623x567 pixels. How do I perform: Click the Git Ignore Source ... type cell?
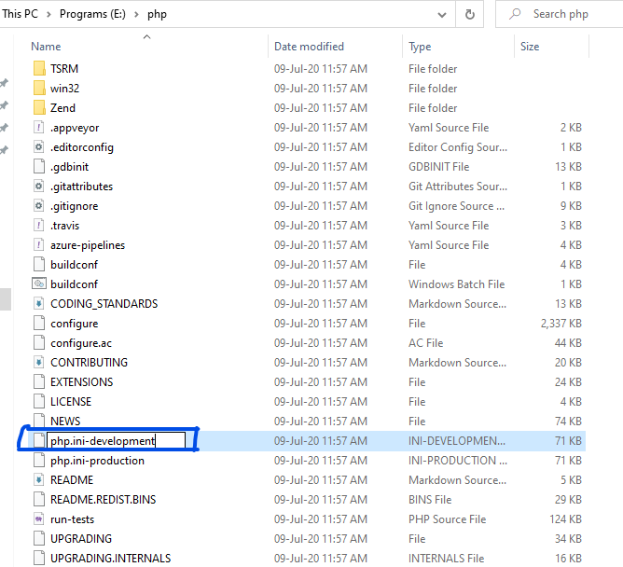456,206
